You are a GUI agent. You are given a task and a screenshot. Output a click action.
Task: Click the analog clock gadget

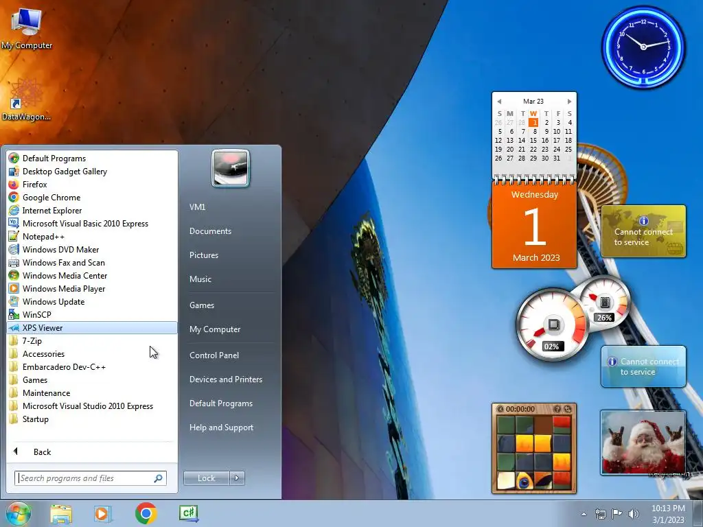(643, 47)
